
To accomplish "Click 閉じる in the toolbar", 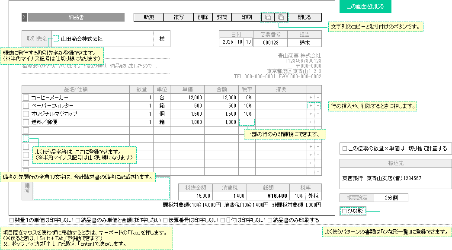I will point(305,17).
